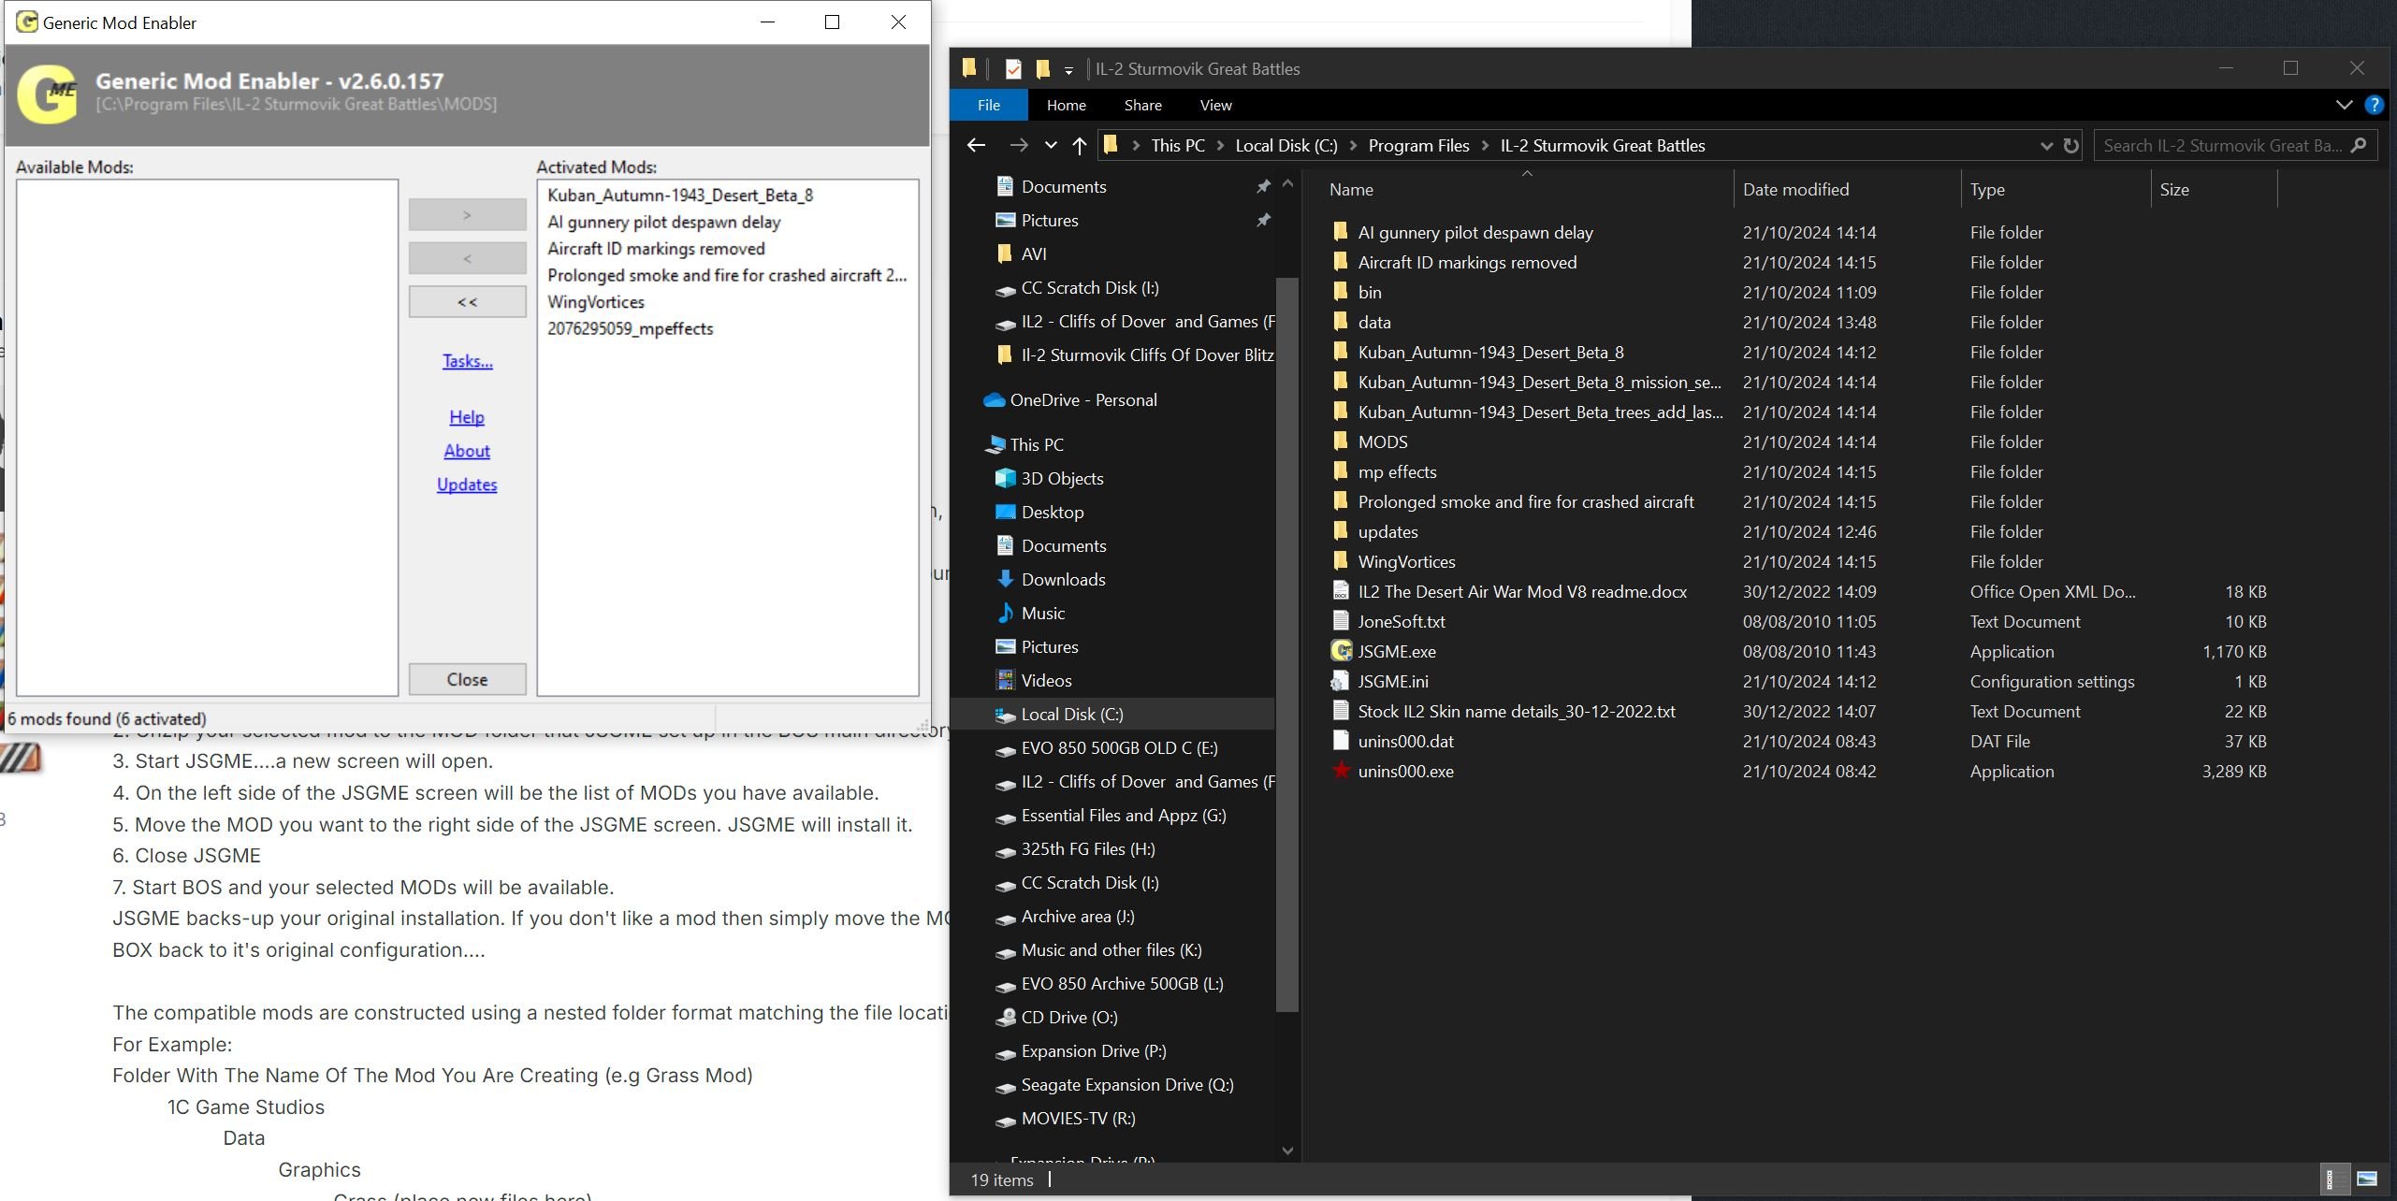Click the Tasks... link in Mod Enabler
Image resolution: width=2397 pixels, height=1201 pixels.
[x=467, y=361]
